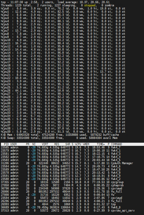Click the fwk4_1 command name

click(x=116, y=150)
